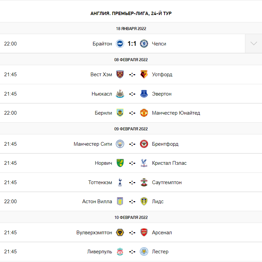The height and width of the screenshot is (262, 262).
Task: Click the Manchester United crest icon
Action: tap(144, 113)
